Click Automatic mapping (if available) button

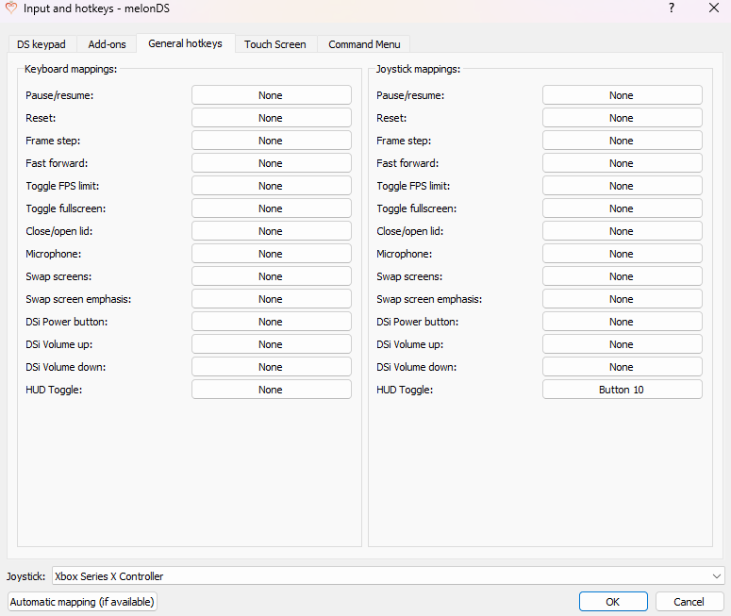(83, 602)
